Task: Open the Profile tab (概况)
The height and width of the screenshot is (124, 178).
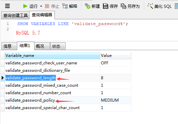Action: (42, 46)
